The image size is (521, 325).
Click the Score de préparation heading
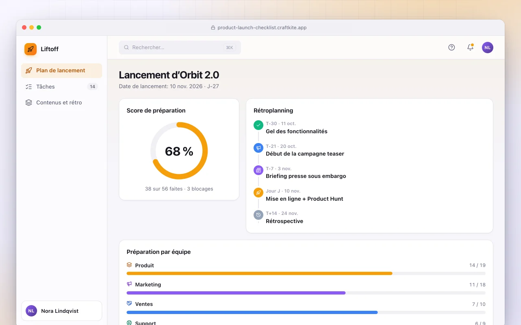click(x=156, y=110)
